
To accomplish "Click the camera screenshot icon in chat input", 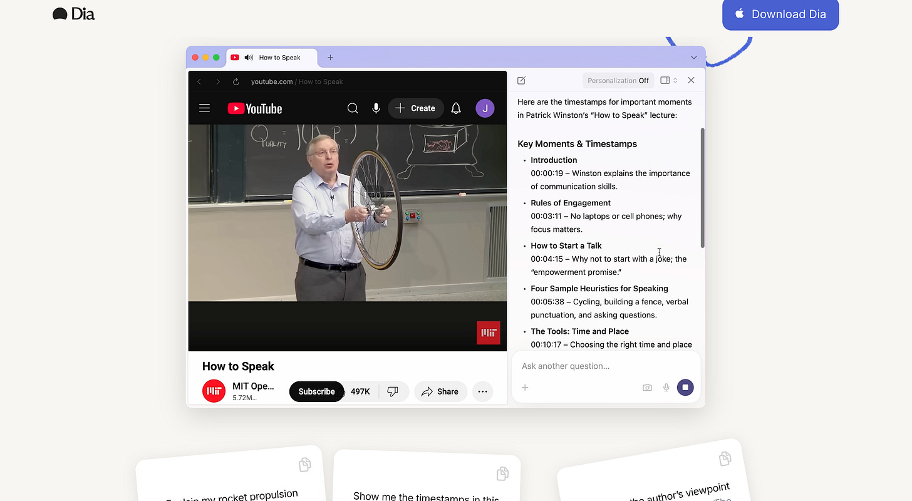I will click(x=647, y=388).
